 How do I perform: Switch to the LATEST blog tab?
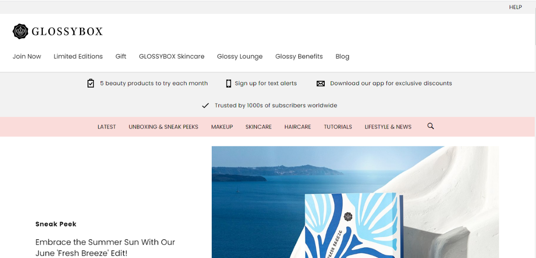tap(107, 127)
